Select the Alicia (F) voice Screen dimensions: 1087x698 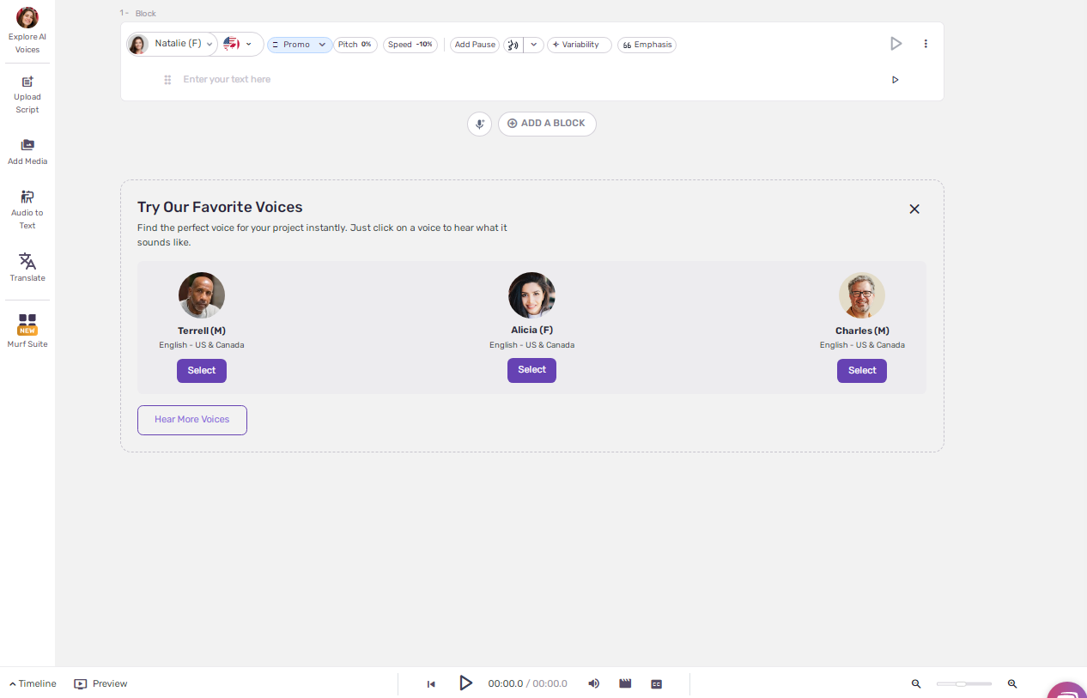click(531, 370)
